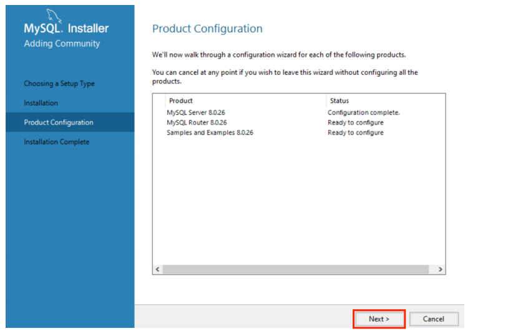This screenshot has width=513, height=331.
Task: Click the Product Configuration page heading
Action: pyautogui.click(x=207, y=29)
